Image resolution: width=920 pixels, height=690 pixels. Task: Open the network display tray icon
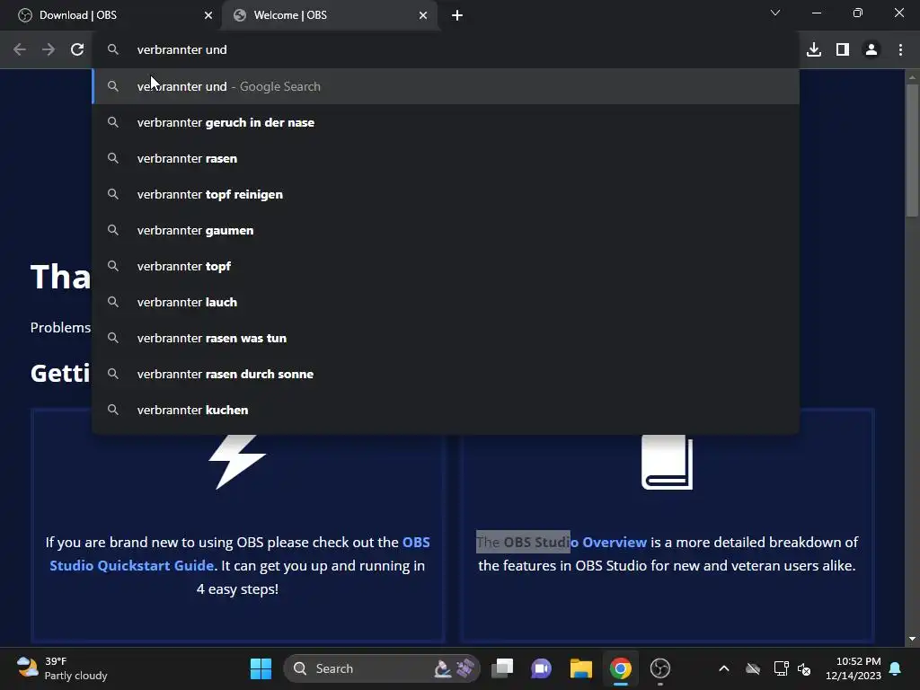pos(781,668)
